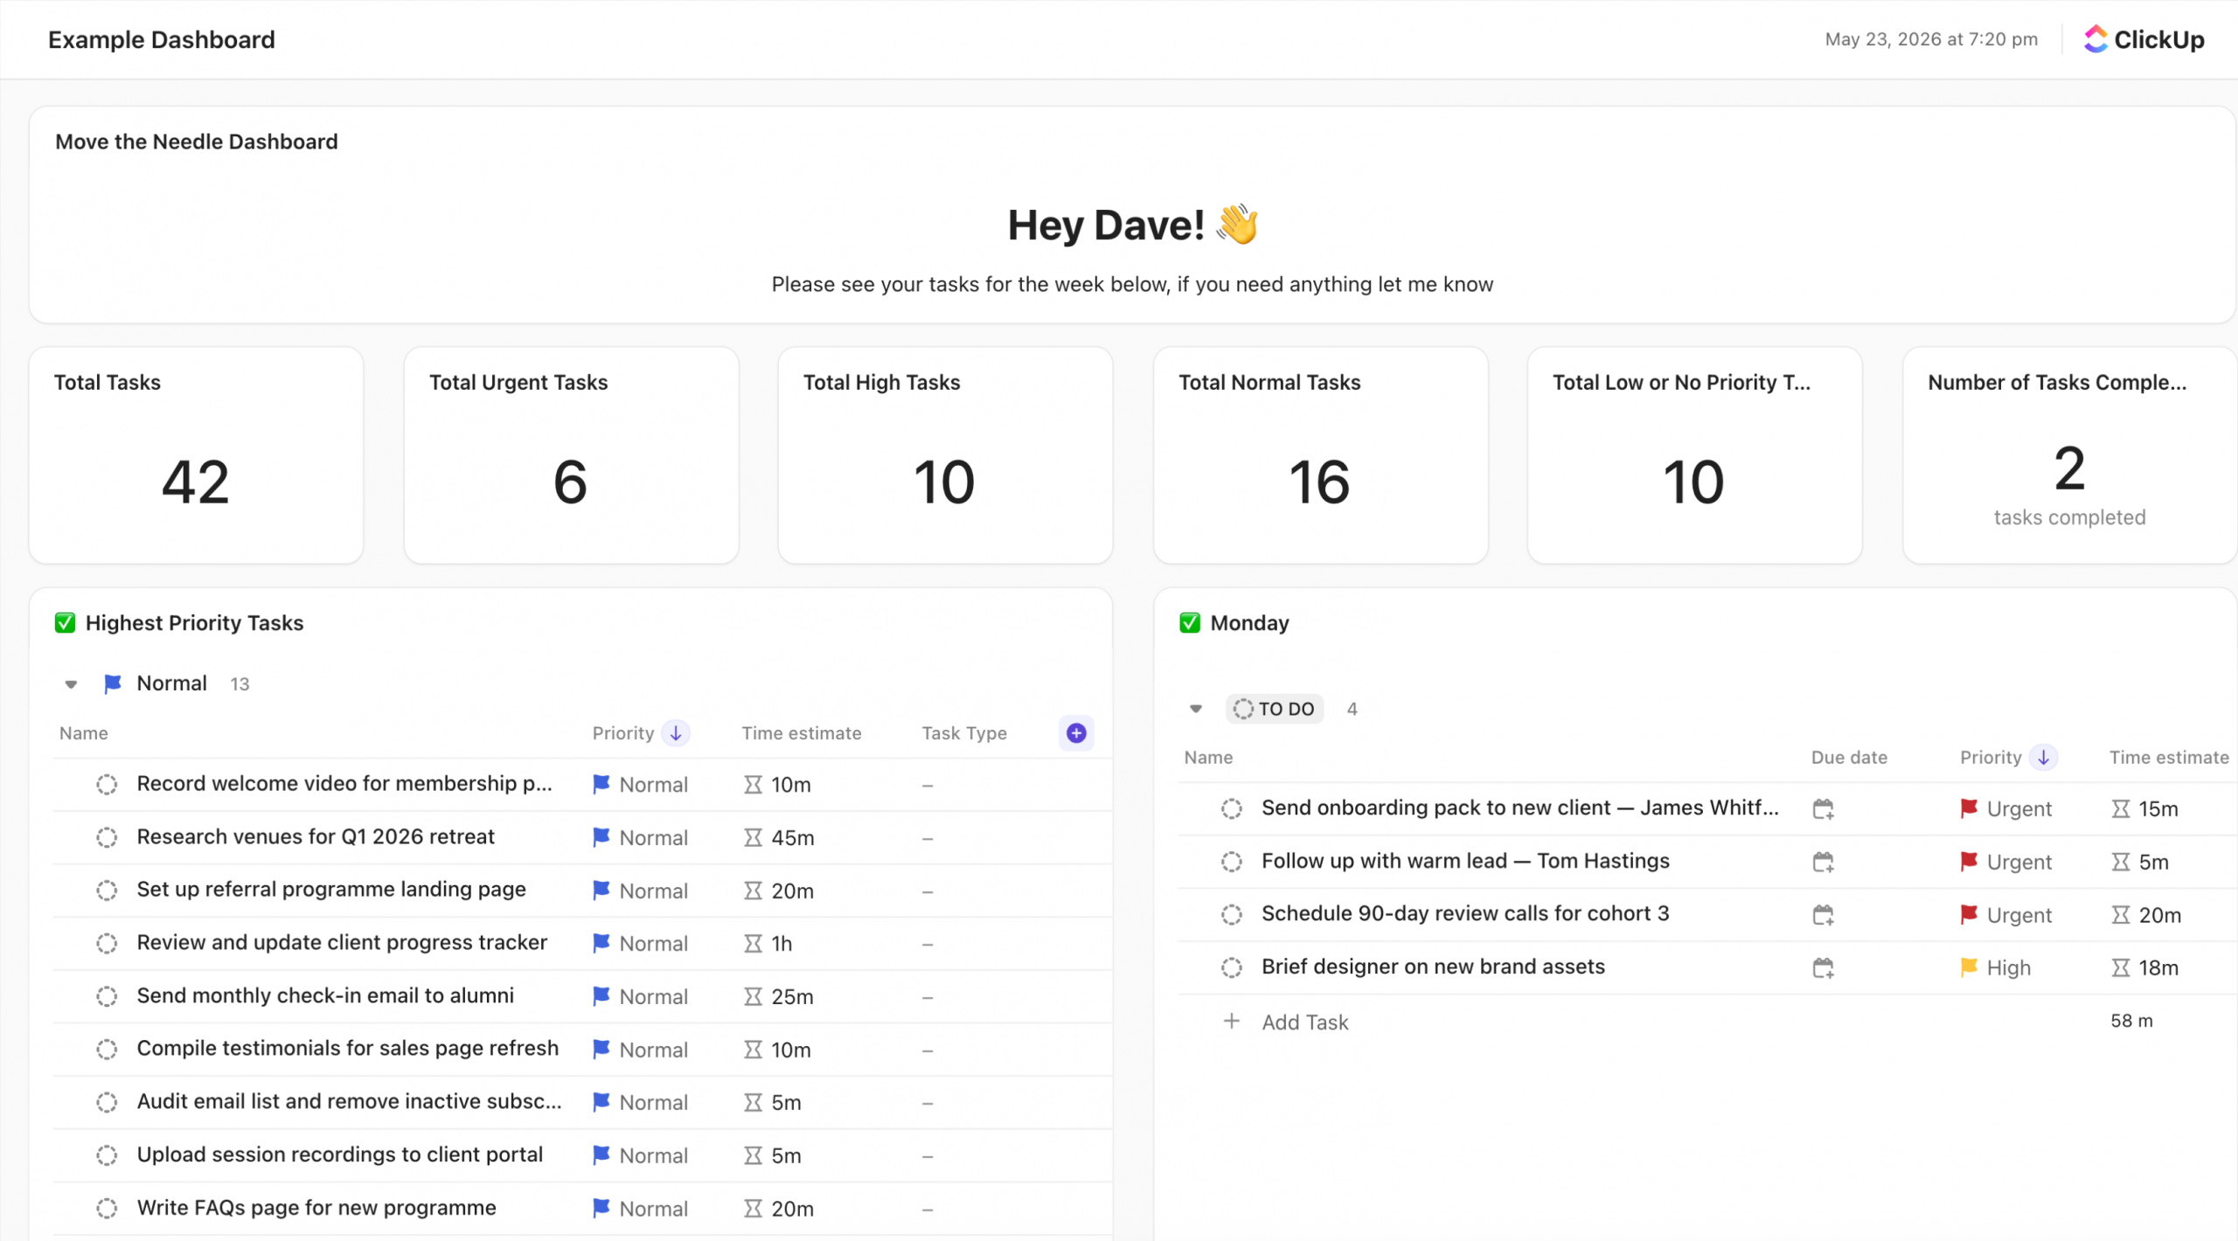Viewport: 2238px width, 1241px height.
Task: Click Normal flag on Research venues row
Action: [601, 837]
